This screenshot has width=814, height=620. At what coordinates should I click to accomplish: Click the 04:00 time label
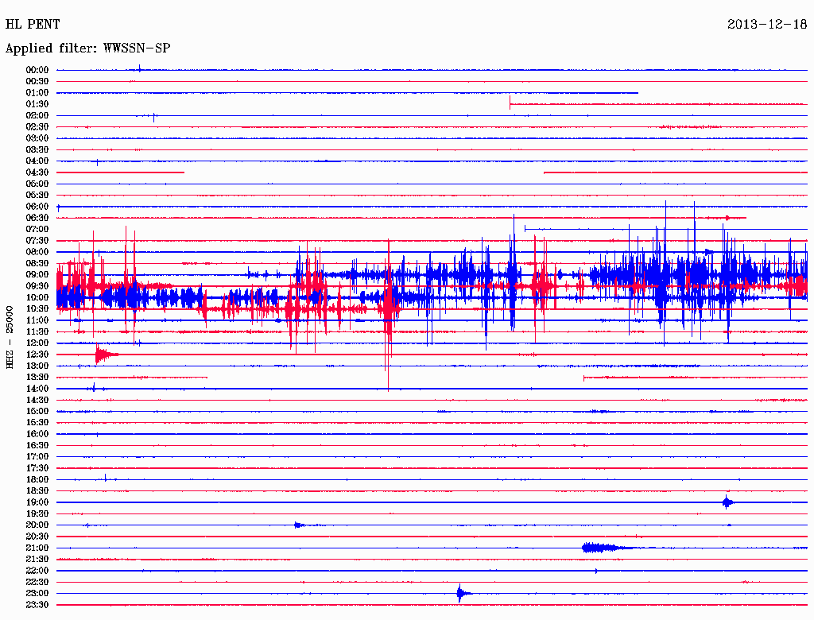(x=37, y=161)
